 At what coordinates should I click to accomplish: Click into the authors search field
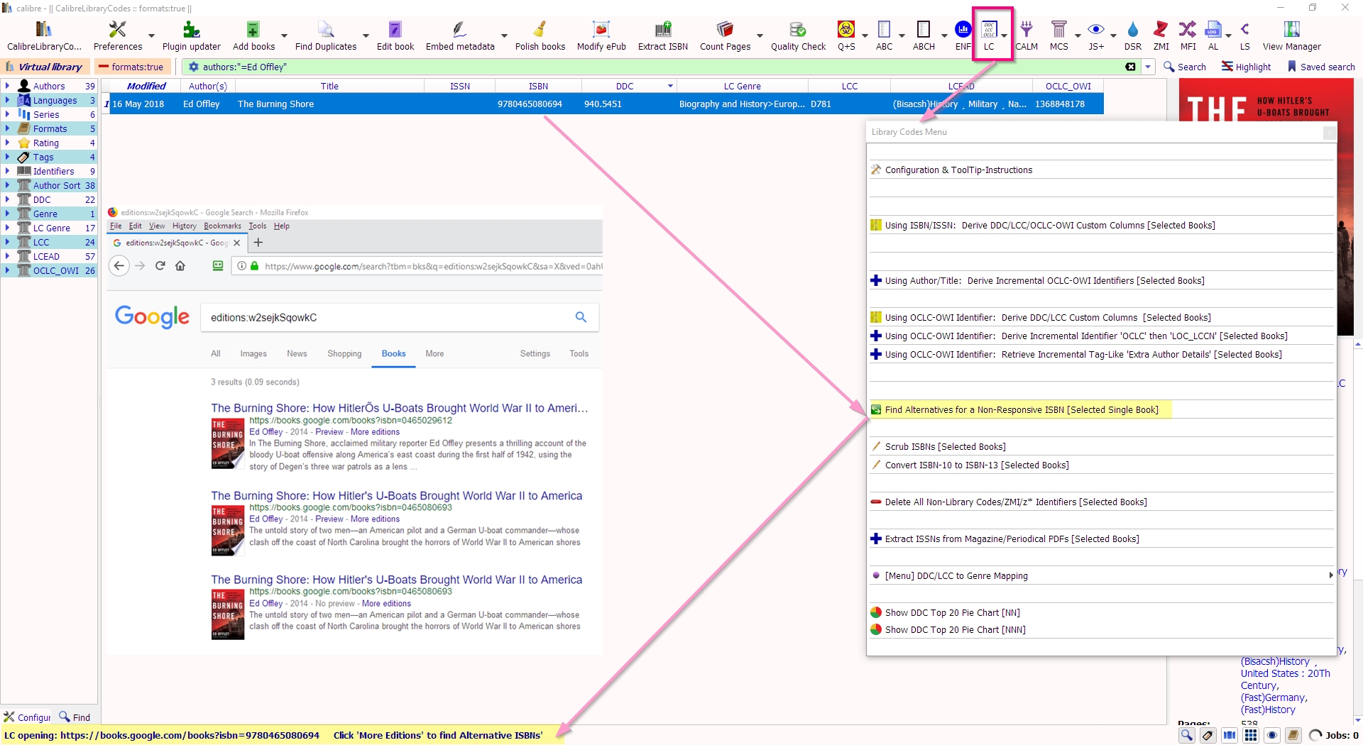point(660,67)
